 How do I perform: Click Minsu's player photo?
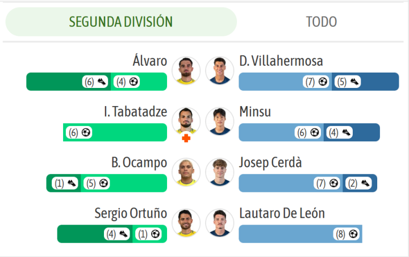(220, 121)
